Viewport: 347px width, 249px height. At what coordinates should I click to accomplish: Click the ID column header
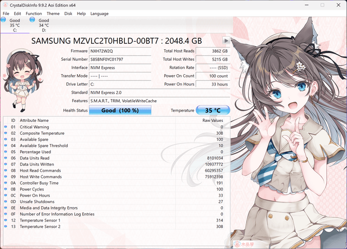coord(13,120)
